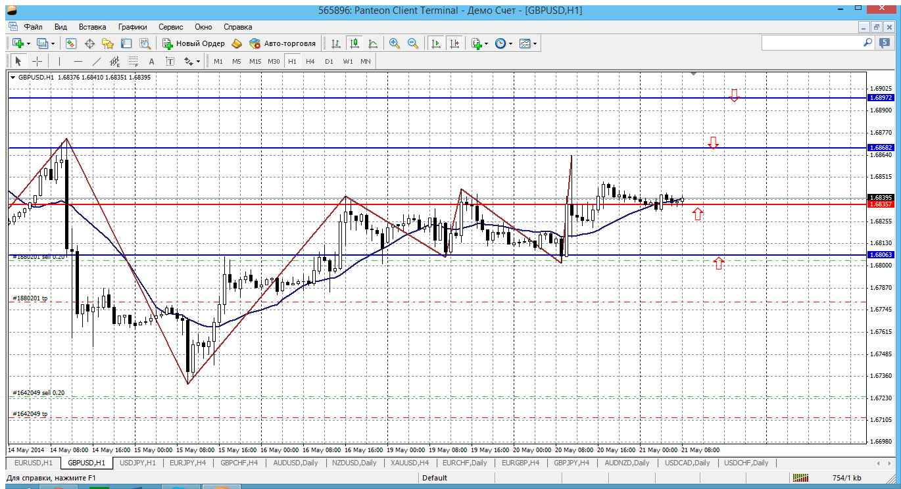
Task: Draw a horizontal line tool
Action: 78,61
